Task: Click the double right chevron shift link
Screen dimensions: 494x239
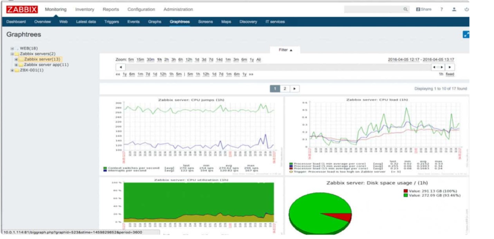Action: (251, 74)
